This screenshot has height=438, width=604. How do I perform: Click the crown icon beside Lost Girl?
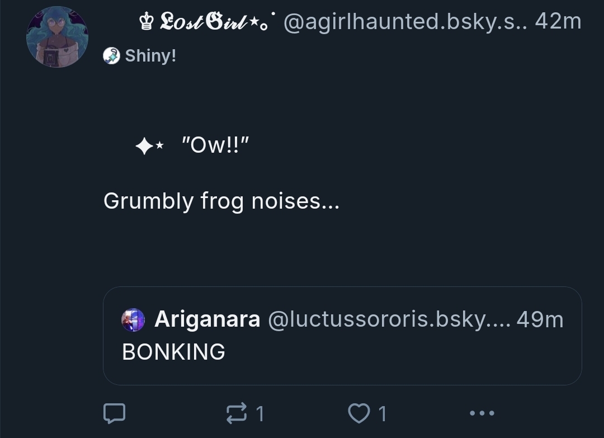point(147,22)
